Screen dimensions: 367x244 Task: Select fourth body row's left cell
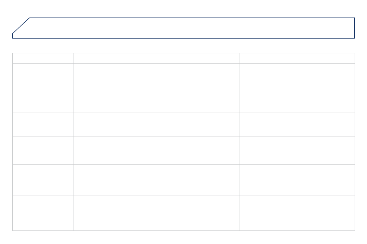43,151
